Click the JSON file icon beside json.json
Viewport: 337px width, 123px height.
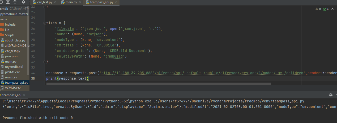pyautogui.click(x=2, y=56)
